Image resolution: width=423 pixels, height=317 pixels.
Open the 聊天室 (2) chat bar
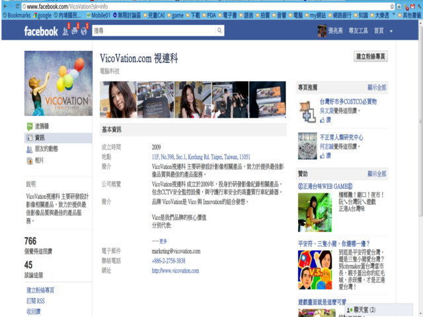(x=379, y=310)
